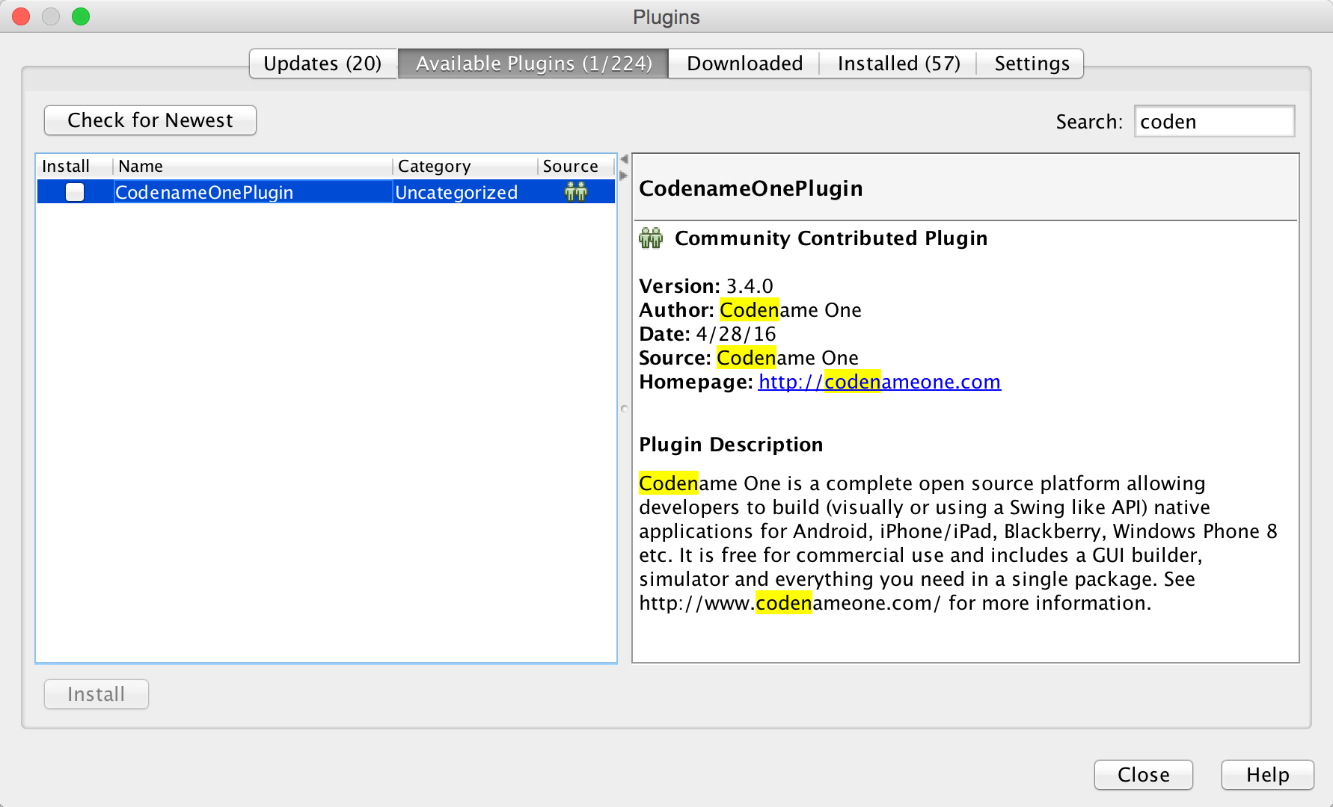Click the Help button
1333x807 pixels.
pos(1266,775)
